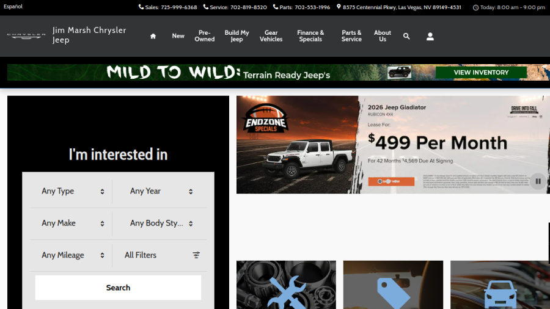The image size is (550, 309).
Task: Click the Parts phone number
Action: tap(312, 7)
